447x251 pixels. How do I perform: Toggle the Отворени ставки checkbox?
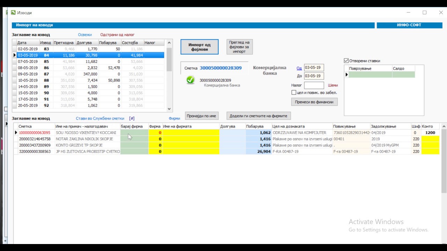coord(346,61)
